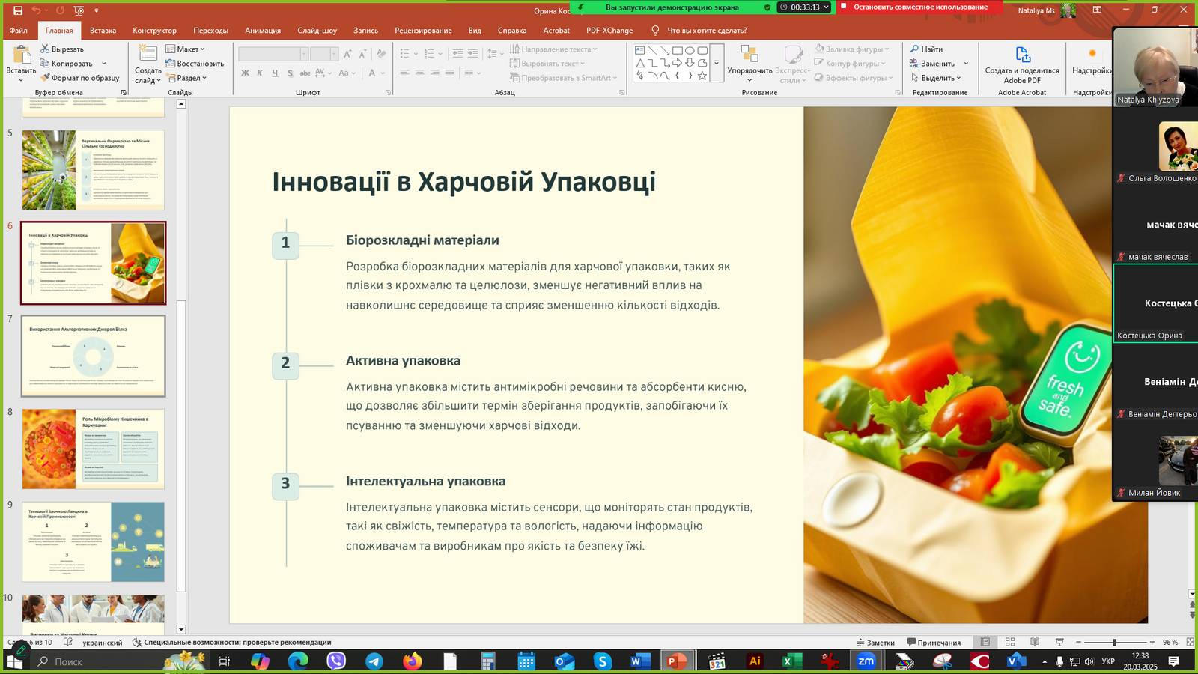Select the rectangle shape in shapes gallery
Viewport: 1198px width, 674px height.
[x=677, y=50]
